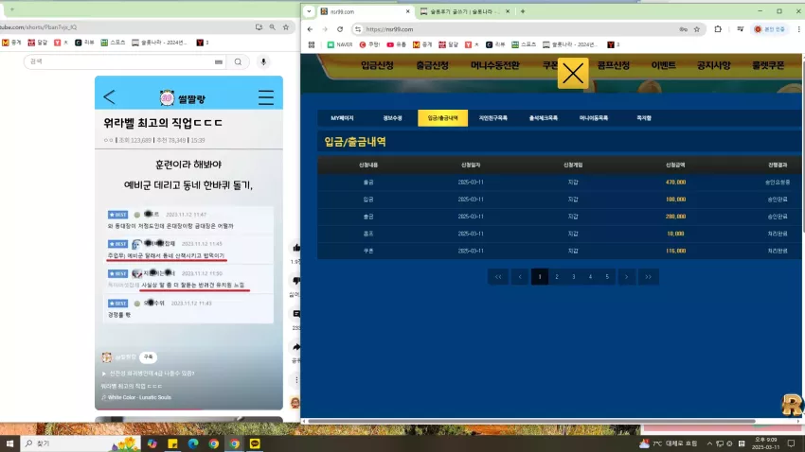
Task: Click 출금신청 in the top menu
Action: [x=432, y=65]
